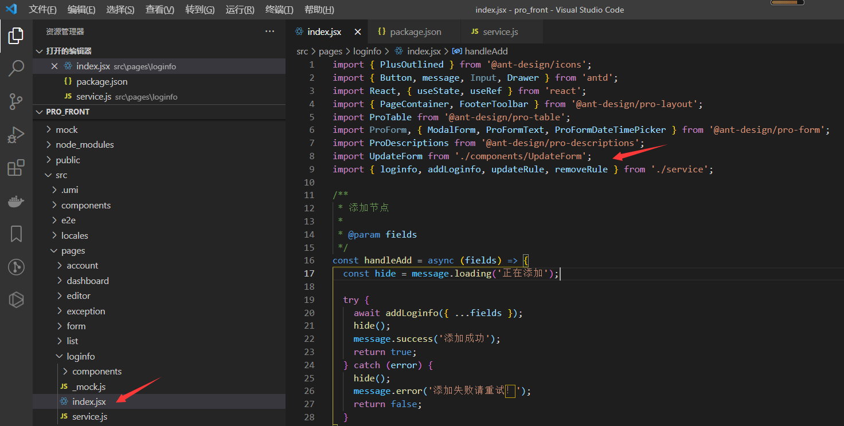Screen dimensions: 844x426
Task: Expand the account folder
Action: coord(159,265)
